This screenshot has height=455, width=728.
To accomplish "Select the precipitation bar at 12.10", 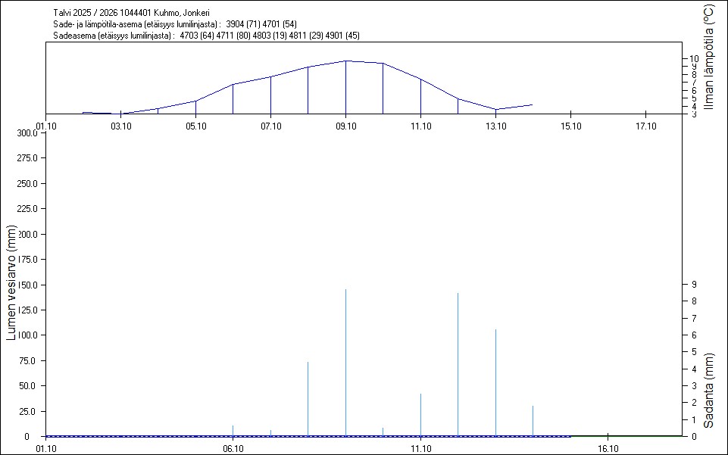I will (458, 365).
